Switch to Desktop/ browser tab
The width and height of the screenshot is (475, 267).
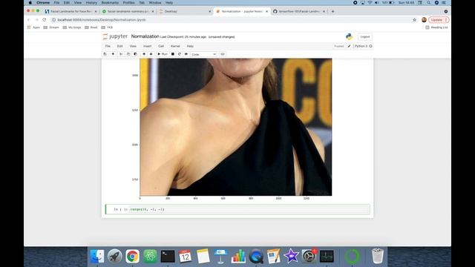(x=185, y=11)
